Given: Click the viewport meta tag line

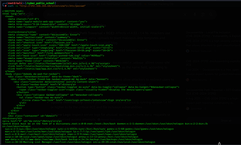Looking at the screenshot, I should pos(56,27).
